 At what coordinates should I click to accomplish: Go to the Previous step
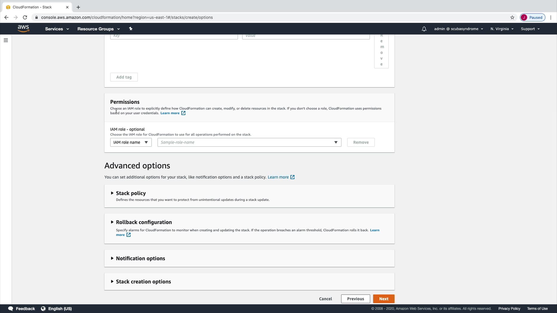(x=356, y=299)
